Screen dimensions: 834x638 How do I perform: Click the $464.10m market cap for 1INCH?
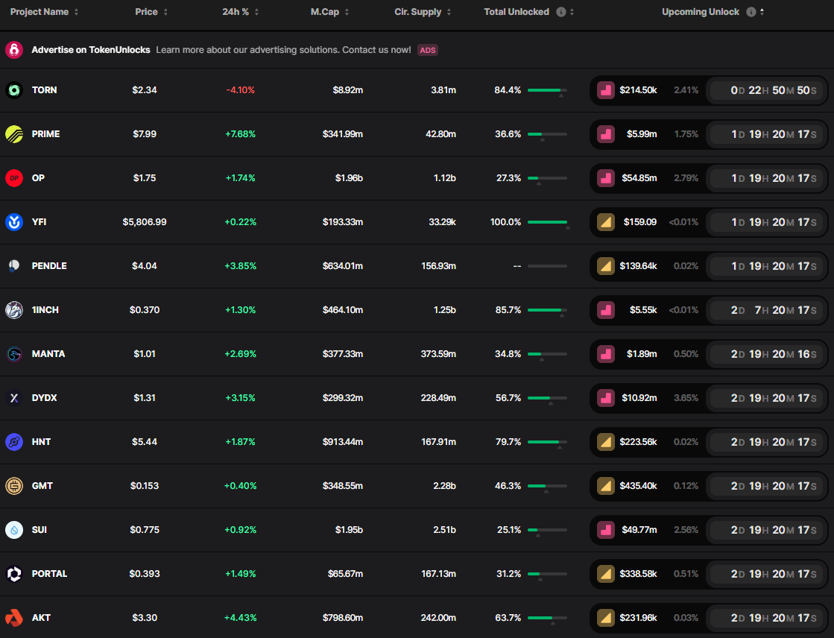point(343,310)
